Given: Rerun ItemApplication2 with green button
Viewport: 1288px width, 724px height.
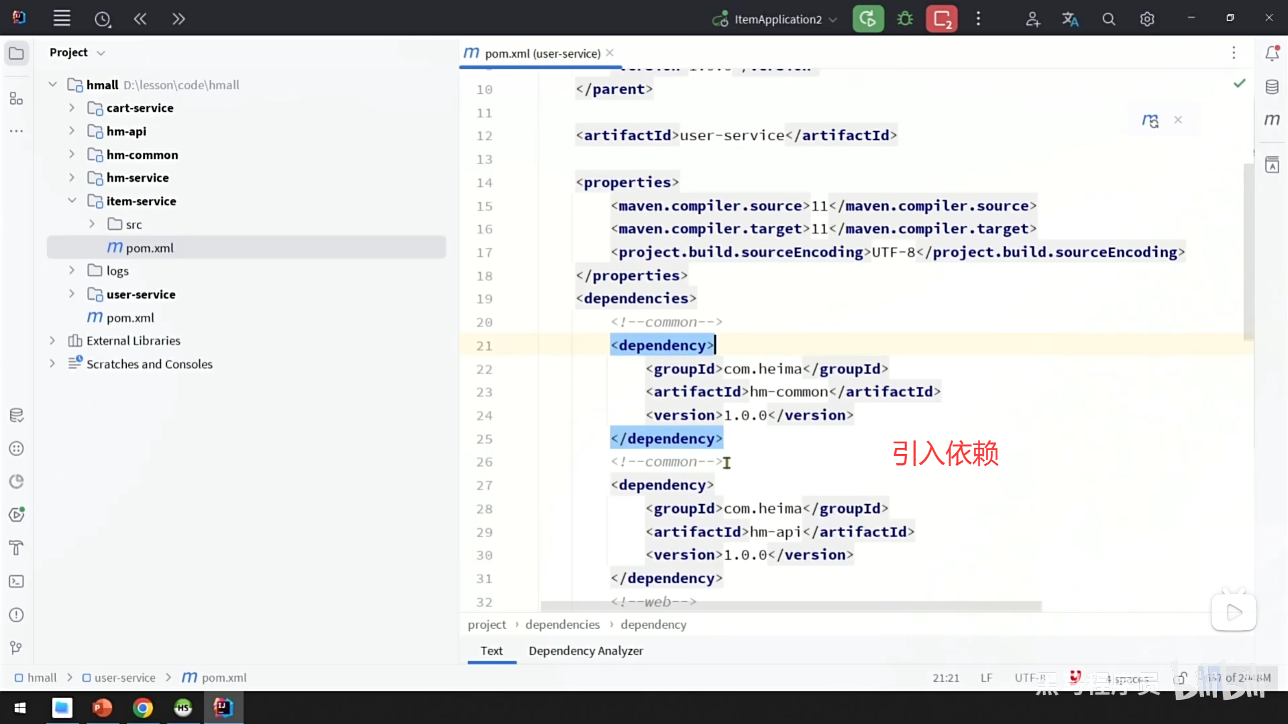Looking at the screenshot, I should point(867,19).
